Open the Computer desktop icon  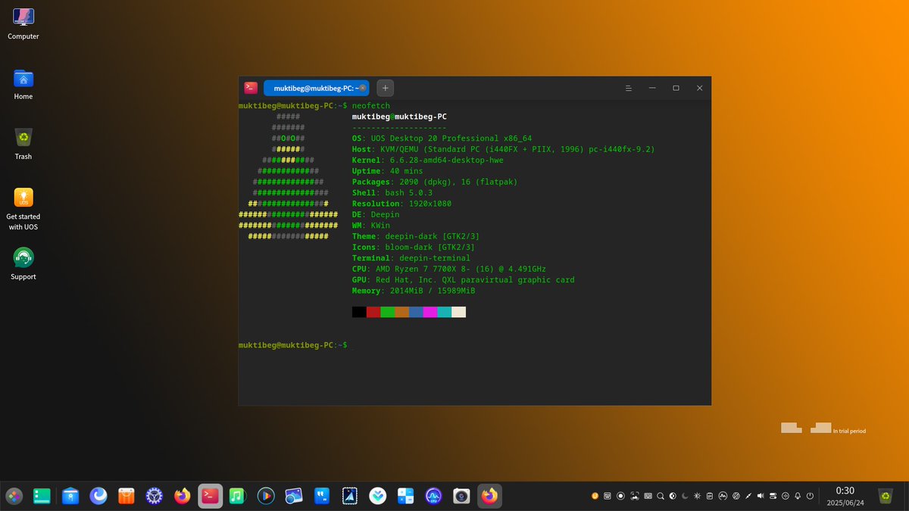tap(23, 23)
